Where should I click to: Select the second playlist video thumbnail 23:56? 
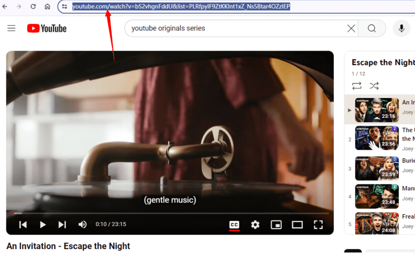click(x=377, y=138)
